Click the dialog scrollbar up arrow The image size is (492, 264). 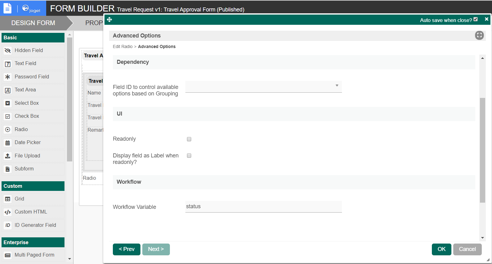click(x=482, y=58)
